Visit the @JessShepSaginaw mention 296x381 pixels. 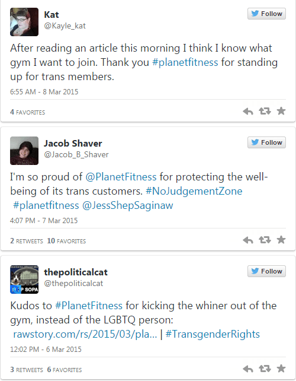tap(128, 205)
